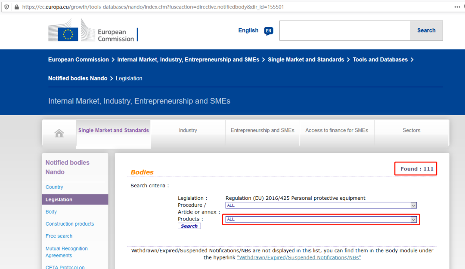Screen dimensions: 465x269
Task: Click the European Commission logo
Action: pyautogui.click(x=93, y=30)
